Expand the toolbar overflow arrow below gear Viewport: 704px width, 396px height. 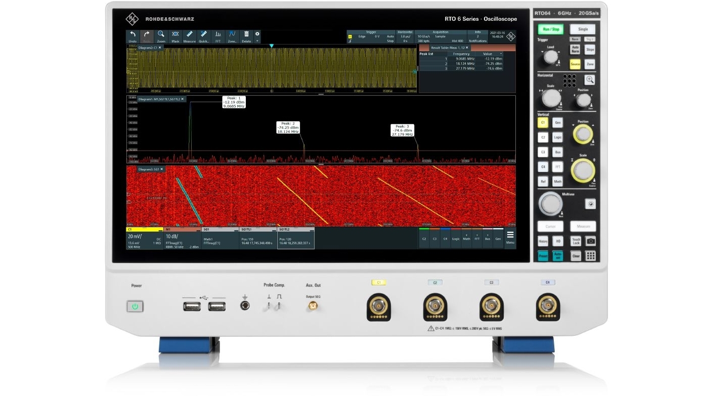257,41
